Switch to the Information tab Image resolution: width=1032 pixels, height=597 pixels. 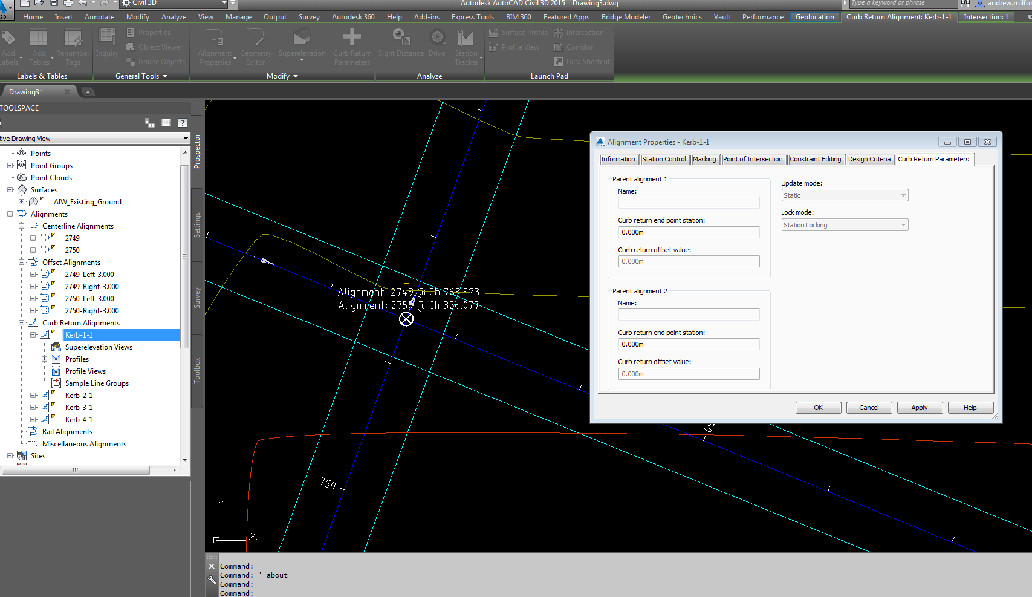click(618, 160)
